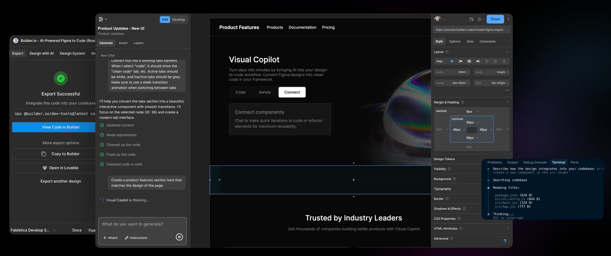This screenshot has width=611, height=256.
Task: Open the Layers tab
Action: (138, 43)
